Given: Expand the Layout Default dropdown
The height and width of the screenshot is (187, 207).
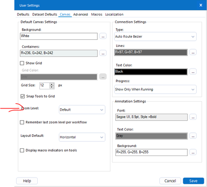Looking at the screenshot, I should (82, 137).
